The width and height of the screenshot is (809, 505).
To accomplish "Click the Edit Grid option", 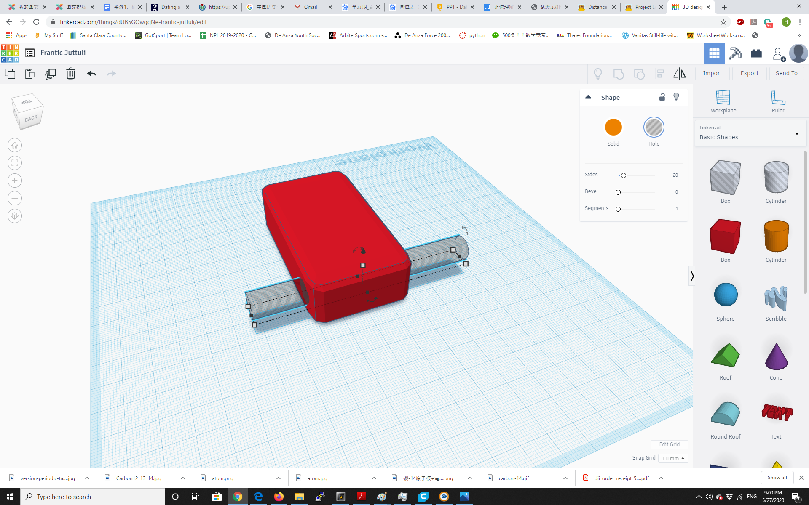I will (x=669, y=444).
